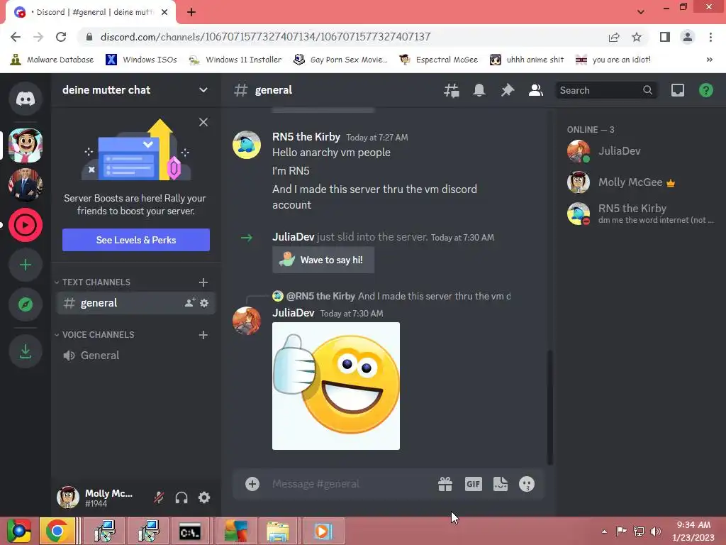Open the Malware Database bookmark
This screenshot has height=545, width=726.
point(52,60)
